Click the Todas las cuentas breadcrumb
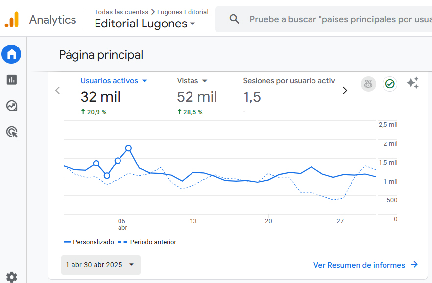Image resolution: width=432 pixels, height=283 pixels. point(121,12)
